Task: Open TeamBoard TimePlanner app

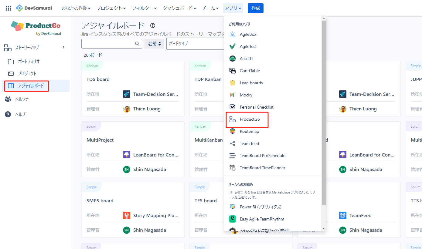Action: (262, 168)
